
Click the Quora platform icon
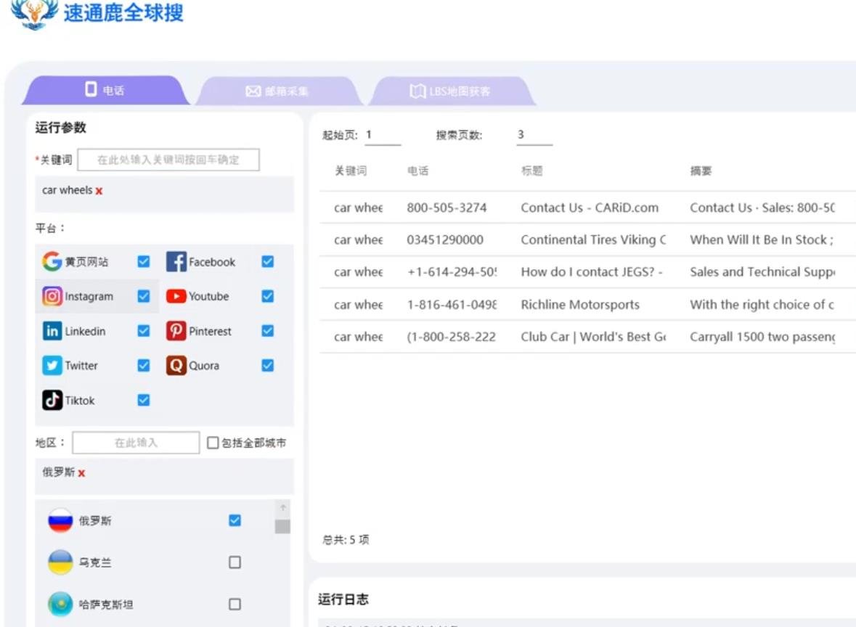tap(176, 366)
